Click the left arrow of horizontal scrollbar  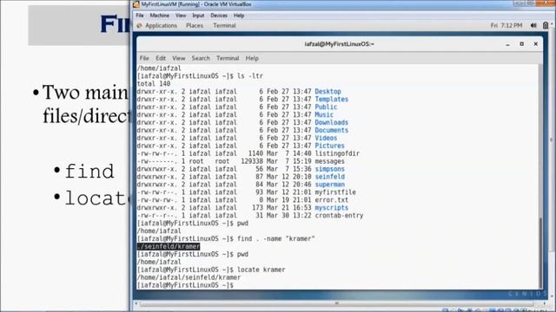(136, 303)
